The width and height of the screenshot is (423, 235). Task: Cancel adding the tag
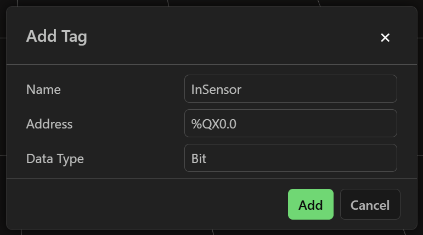coord(370,205)
